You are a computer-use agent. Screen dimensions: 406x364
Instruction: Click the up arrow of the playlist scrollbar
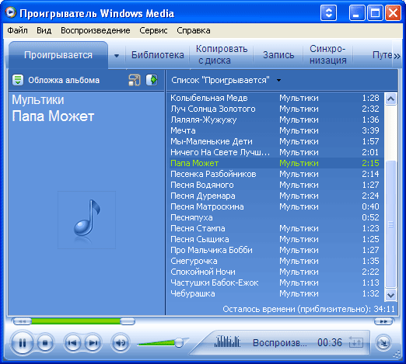click(390, 99)
